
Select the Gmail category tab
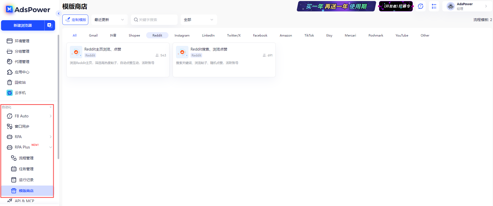coord(93,35)
